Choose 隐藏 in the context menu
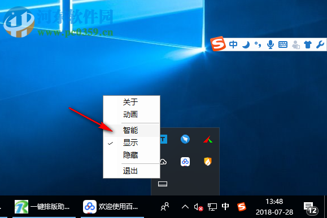The image size is (327, 218). click(132, 155)
